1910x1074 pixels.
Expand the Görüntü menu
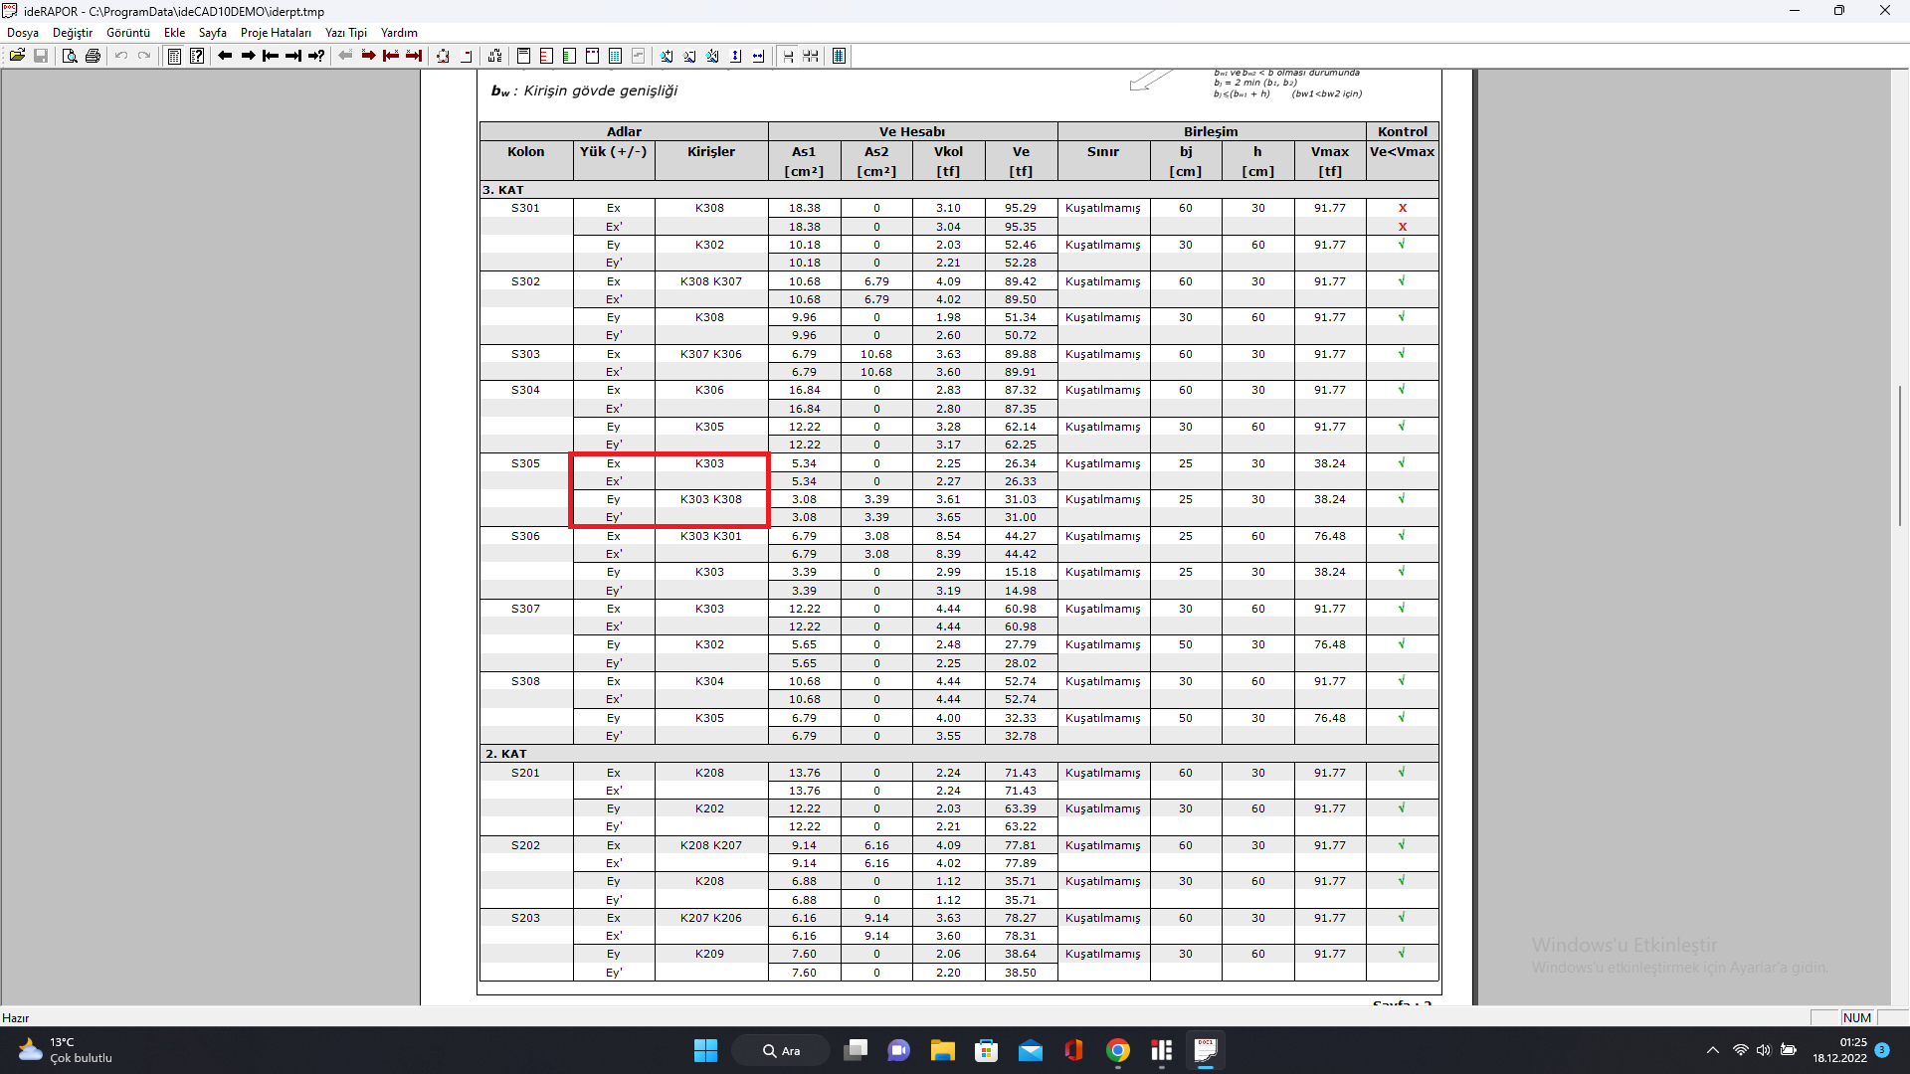pos(128,33)
